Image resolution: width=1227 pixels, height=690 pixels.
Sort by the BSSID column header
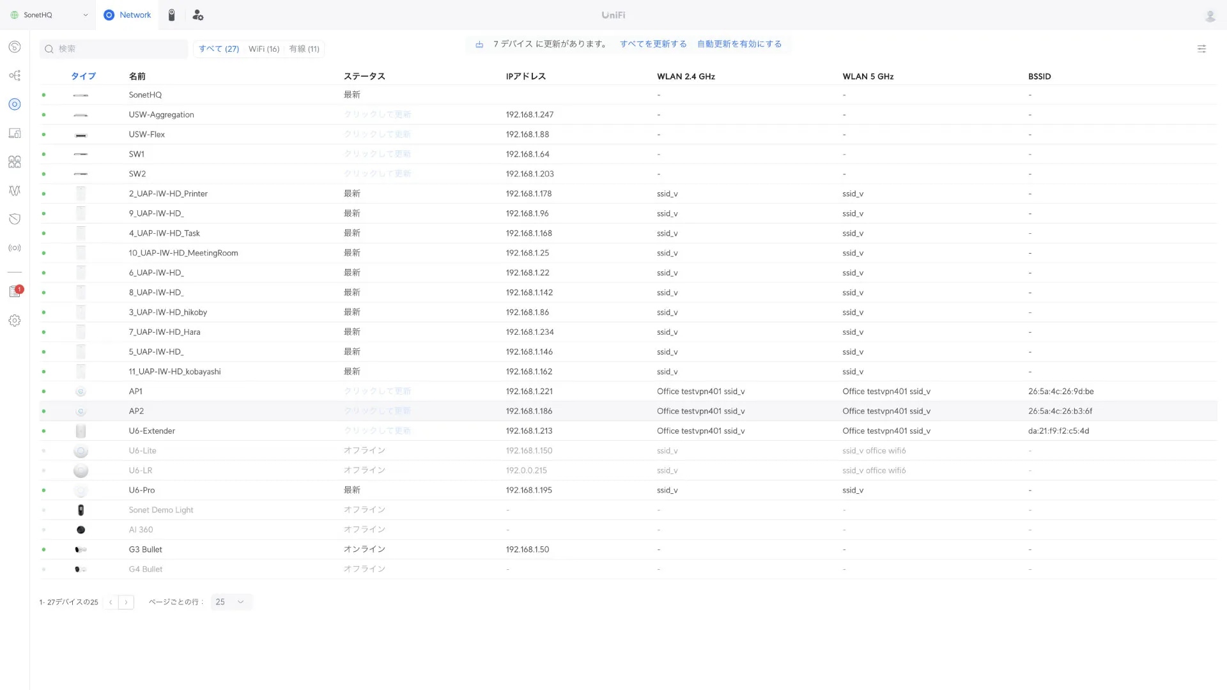click(x=1039, y=77)
